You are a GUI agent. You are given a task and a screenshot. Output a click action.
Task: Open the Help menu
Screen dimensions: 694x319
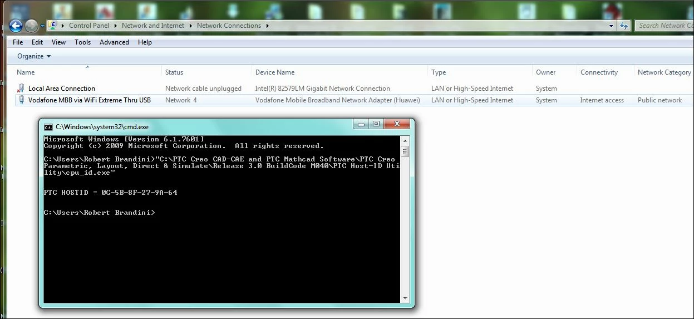tap(145, 42)
